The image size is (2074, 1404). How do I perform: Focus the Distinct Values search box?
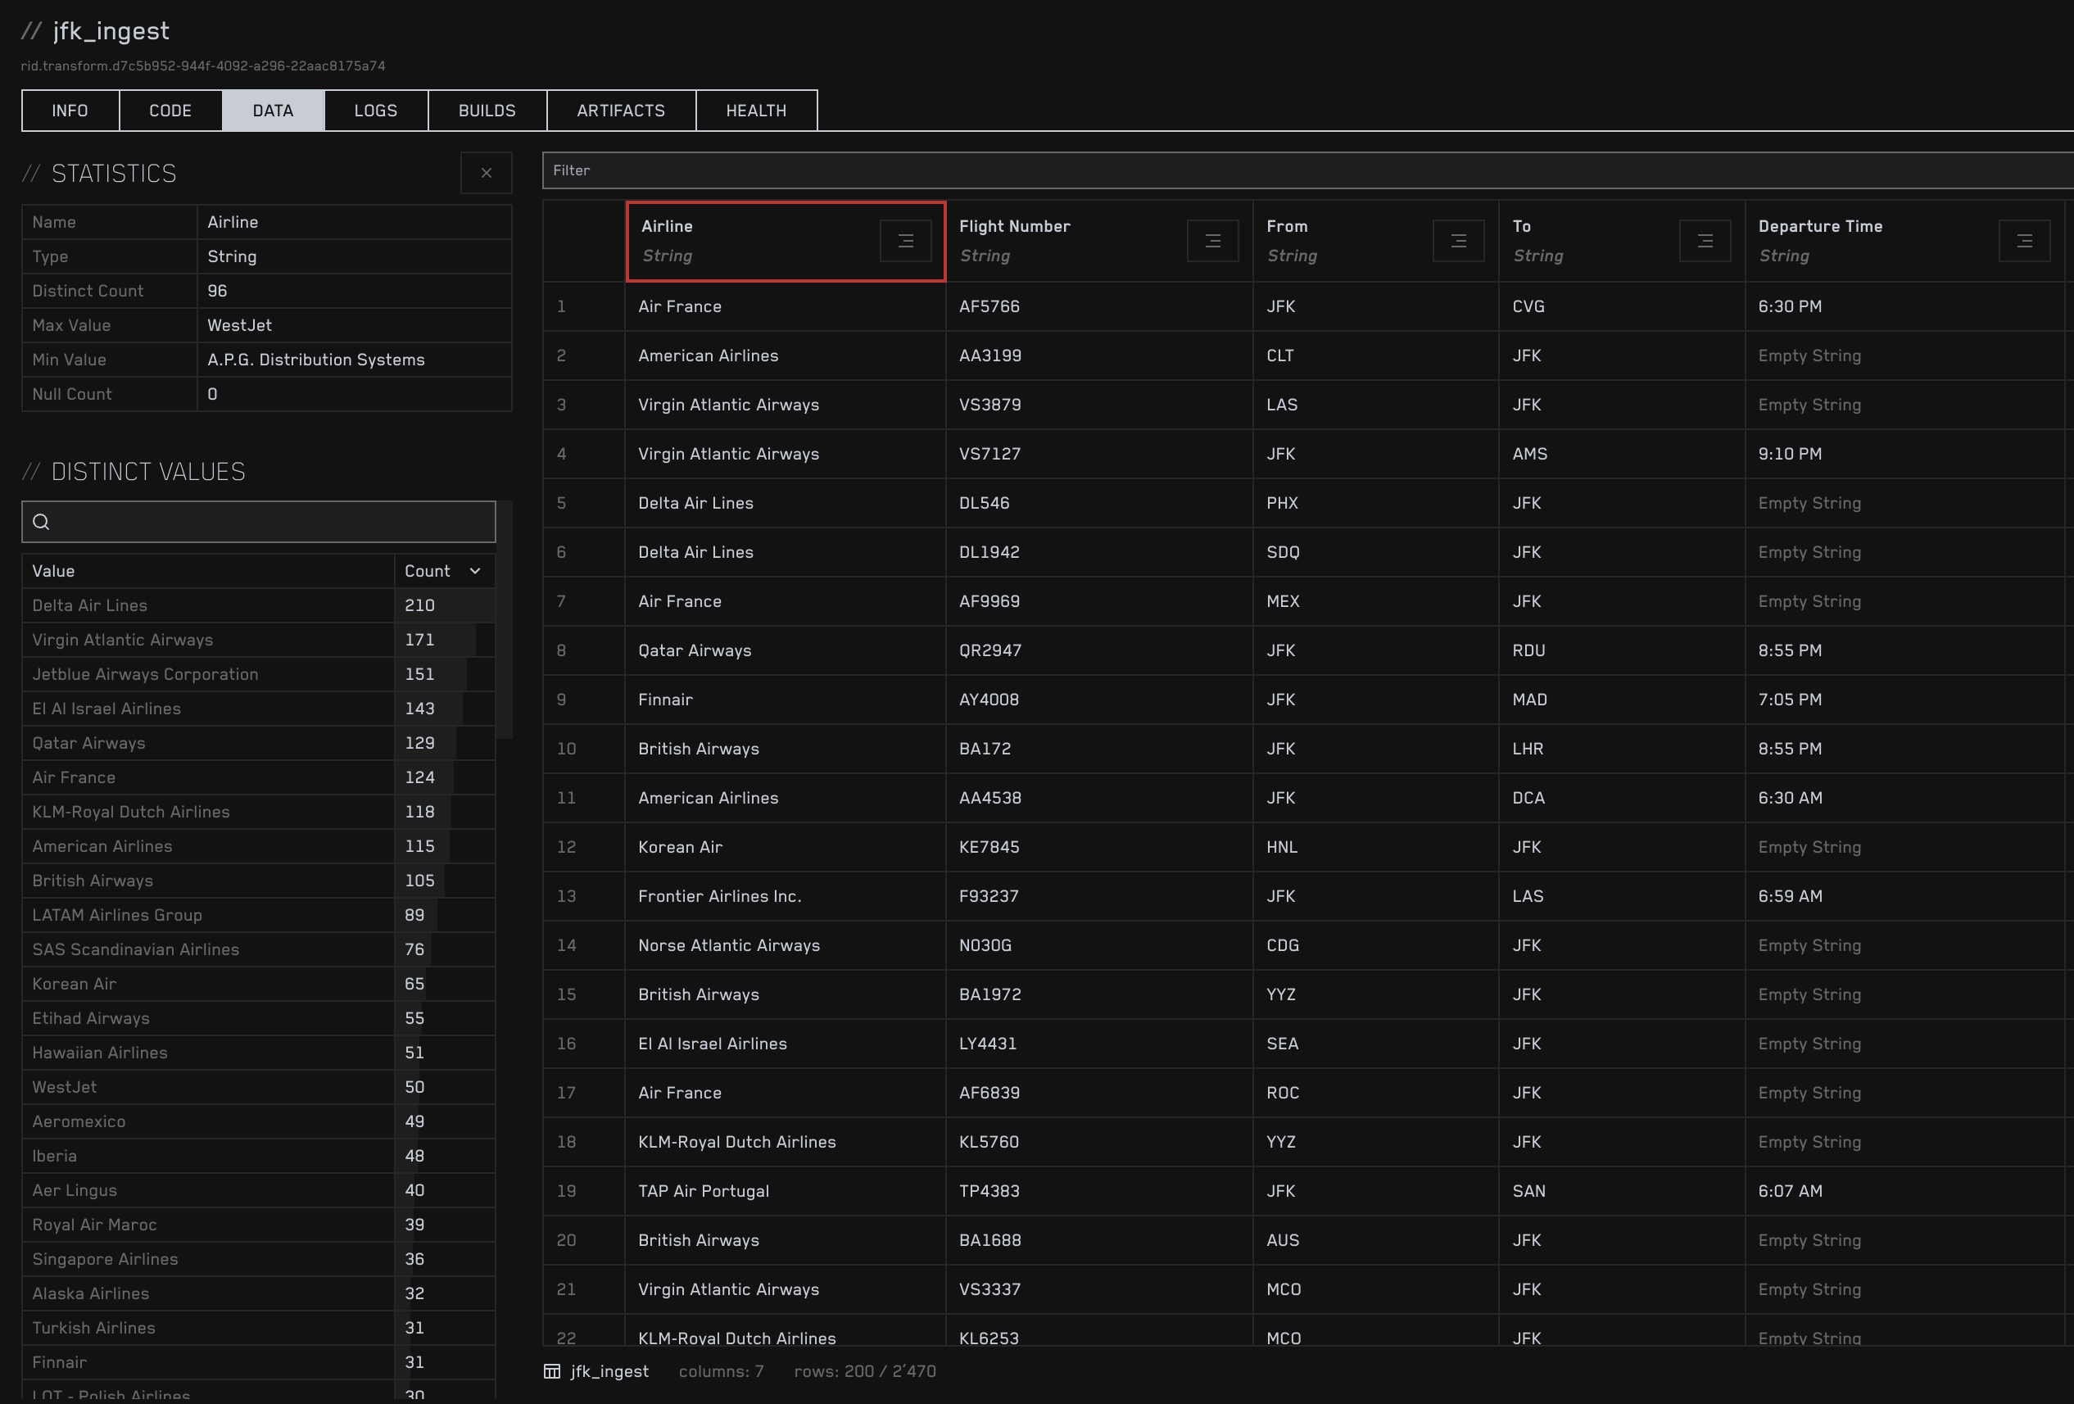coord(259,521)
